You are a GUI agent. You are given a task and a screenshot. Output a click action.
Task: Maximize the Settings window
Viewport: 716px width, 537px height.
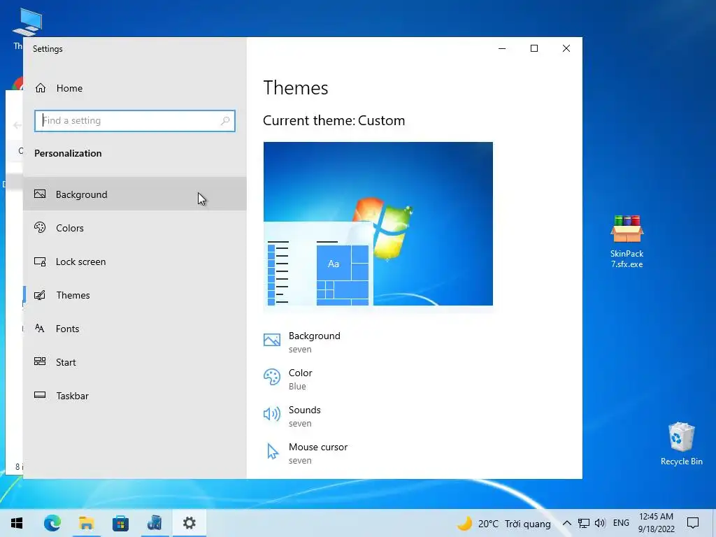534,48
